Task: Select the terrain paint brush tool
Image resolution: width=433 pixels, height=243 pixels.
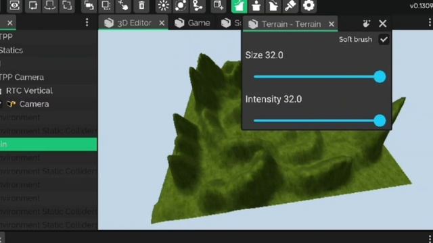Action: coord(290,5)
